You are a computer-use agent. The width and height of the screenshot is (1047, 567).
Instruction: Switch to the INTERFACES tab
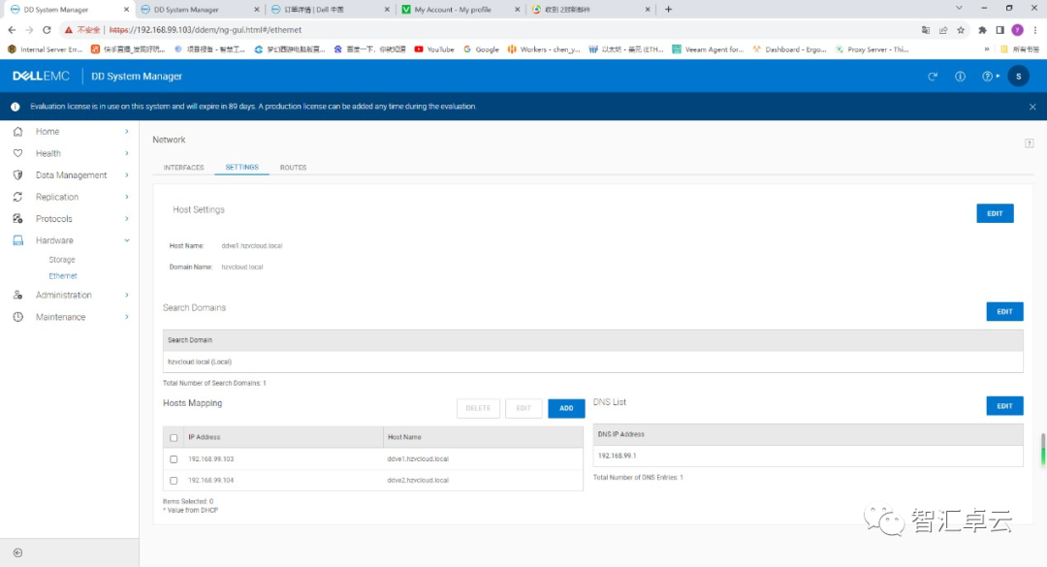(183, 168)
